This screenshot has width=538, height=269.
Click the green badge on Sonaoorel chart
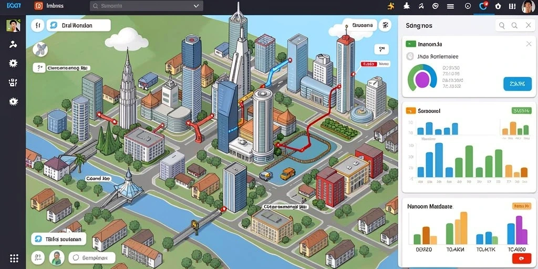522,110
